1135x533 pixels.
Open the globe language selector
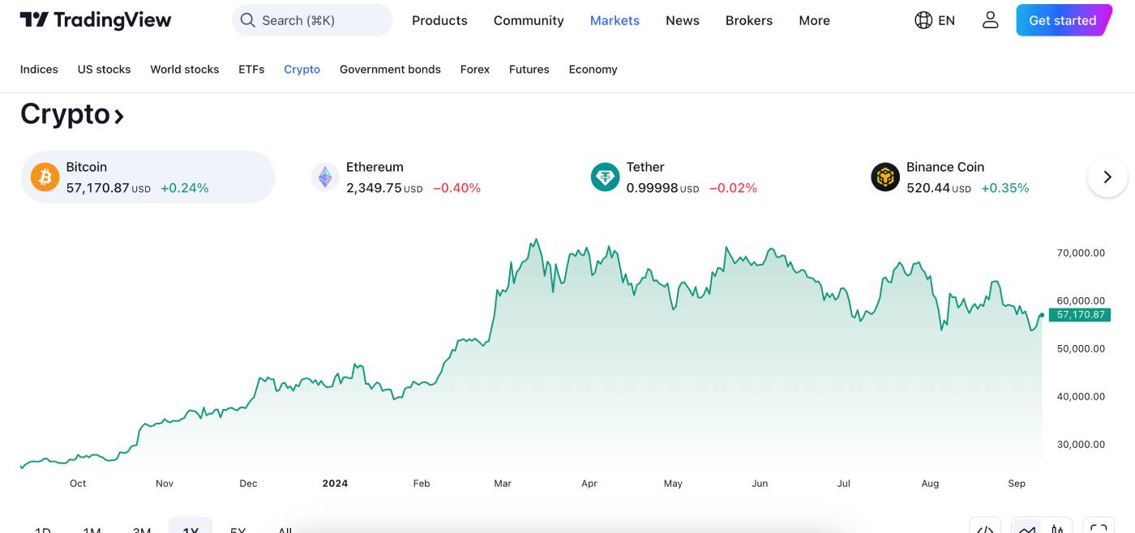pos(923,20)
